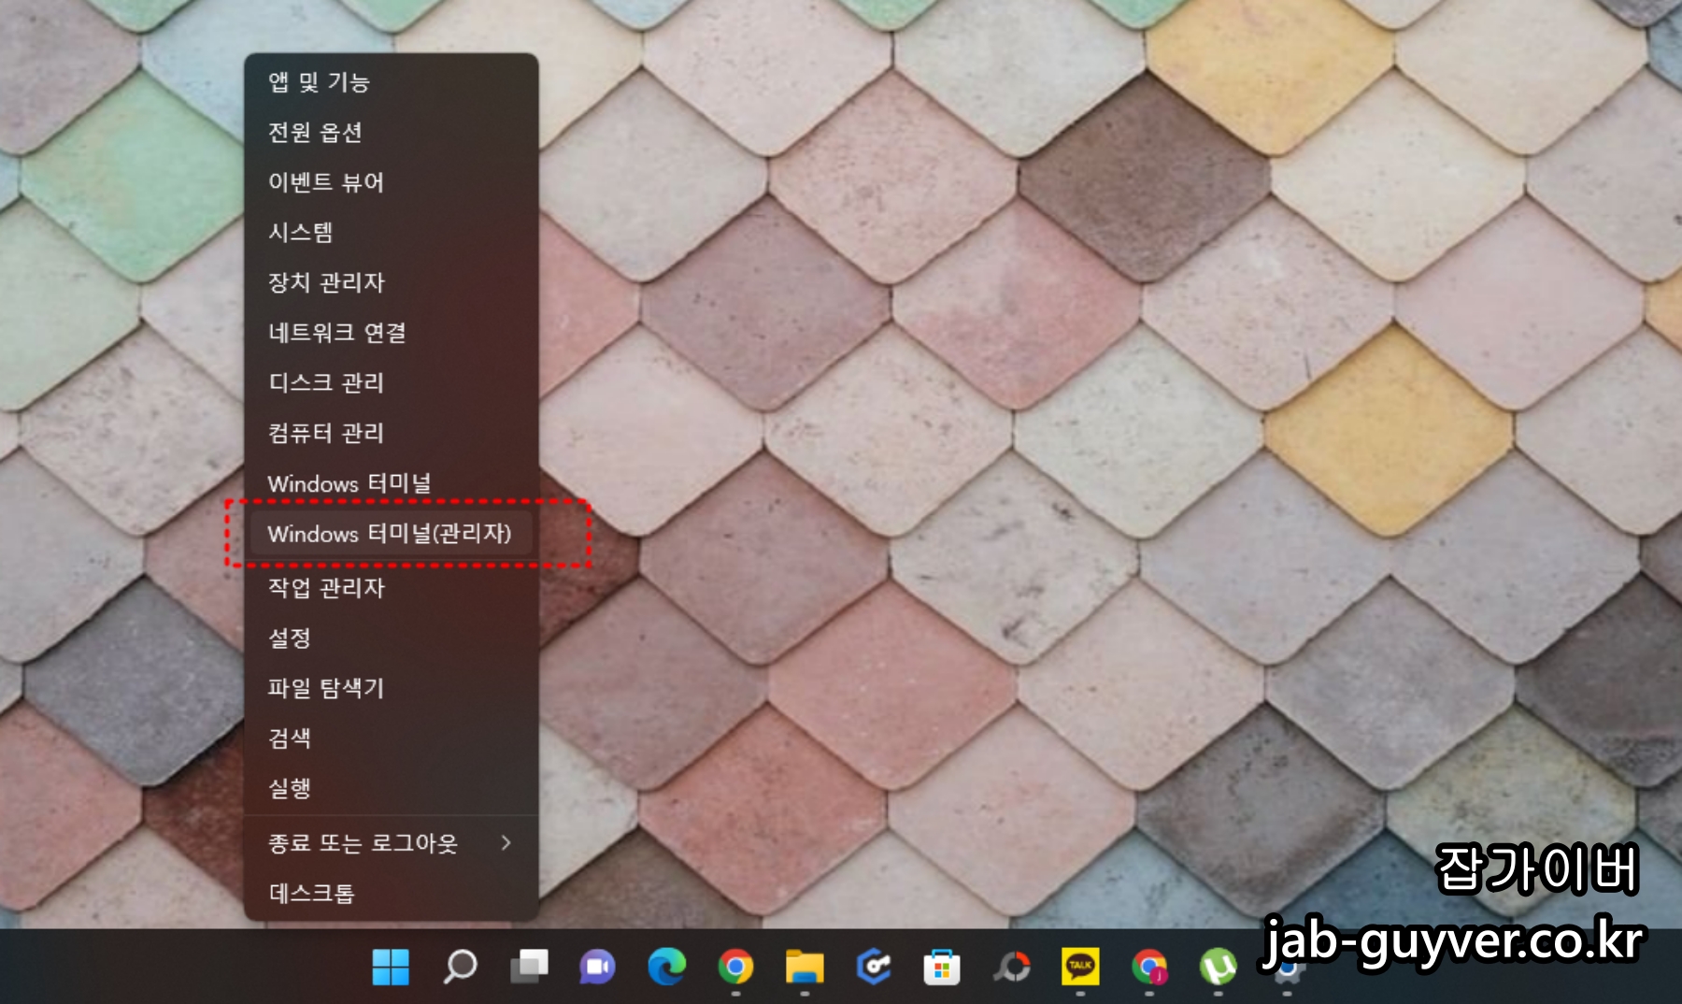
Task: Open 파일 탐색기 menu item
Action: tap(391, 688)
